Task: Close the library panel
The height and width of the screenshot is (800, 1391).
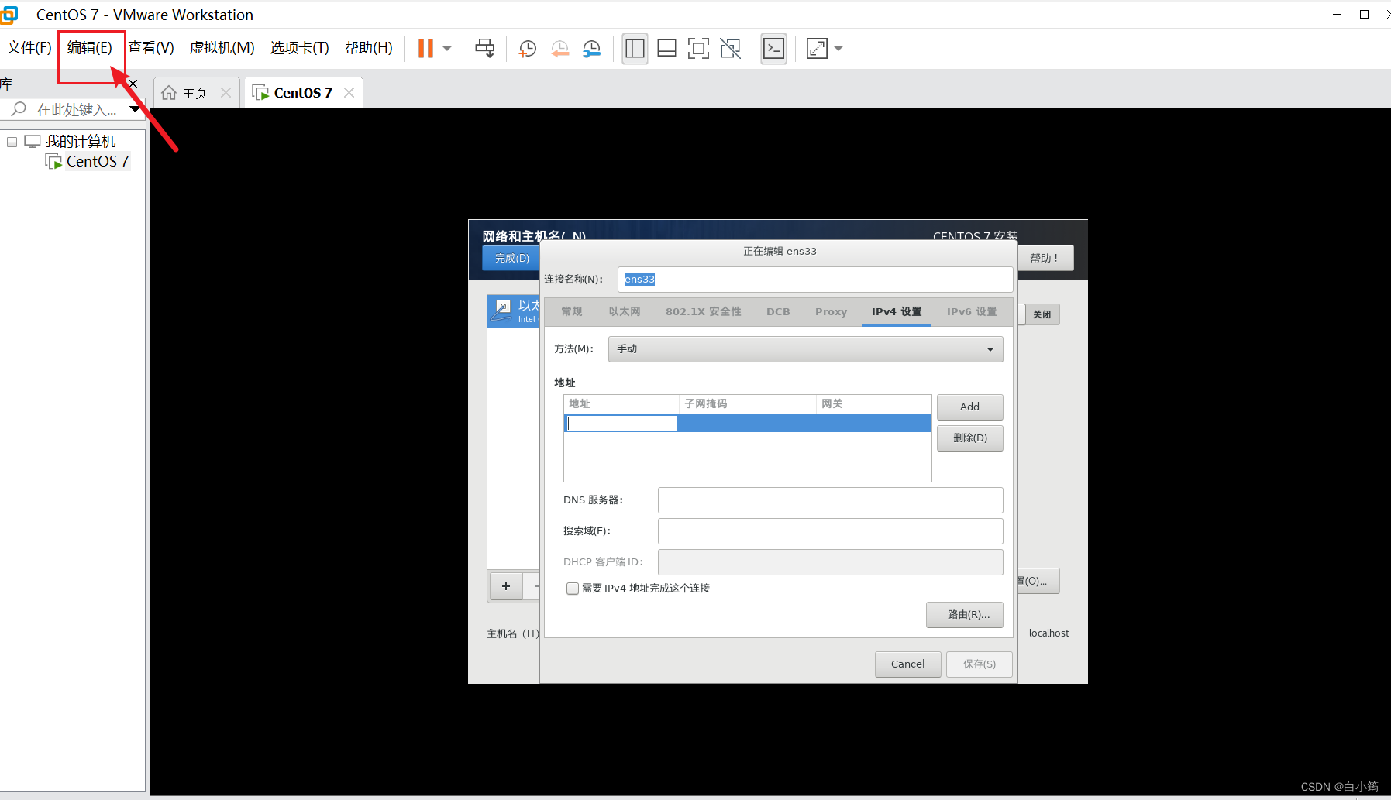Action: (133, 84)
